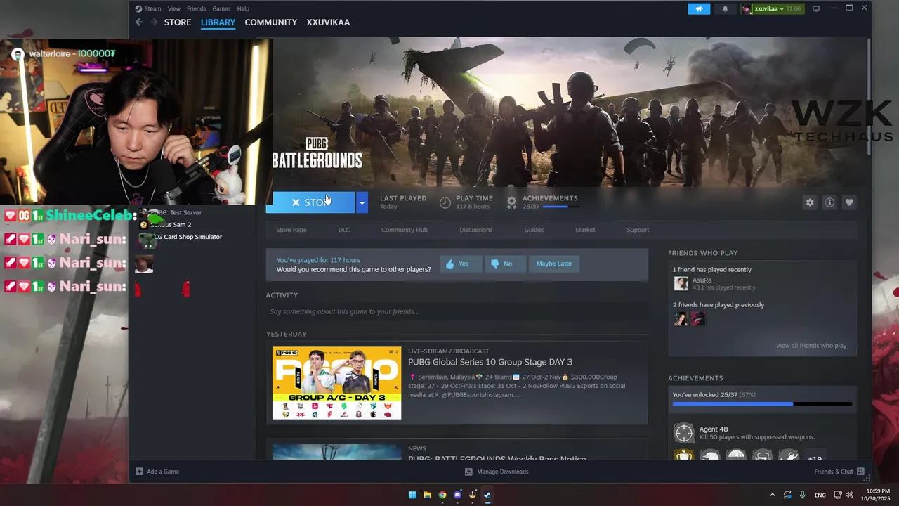Screen dimensions: 899x506
Task: Open volume control in tray
Action: click(849, 495)
